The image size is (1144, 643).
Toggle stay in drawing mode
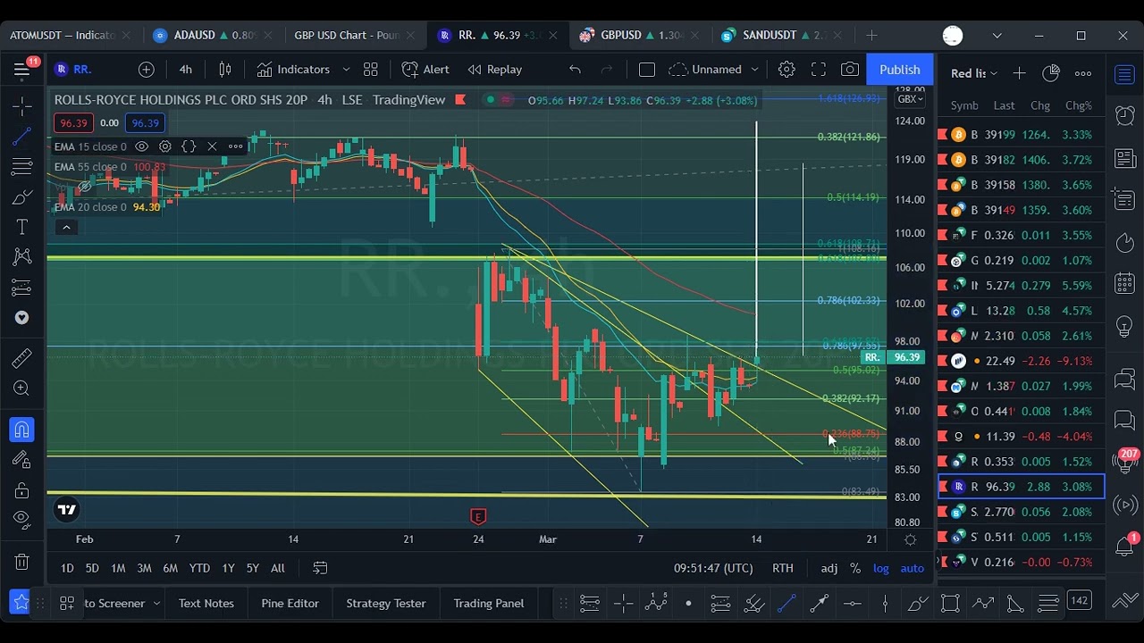click(22, 459)
